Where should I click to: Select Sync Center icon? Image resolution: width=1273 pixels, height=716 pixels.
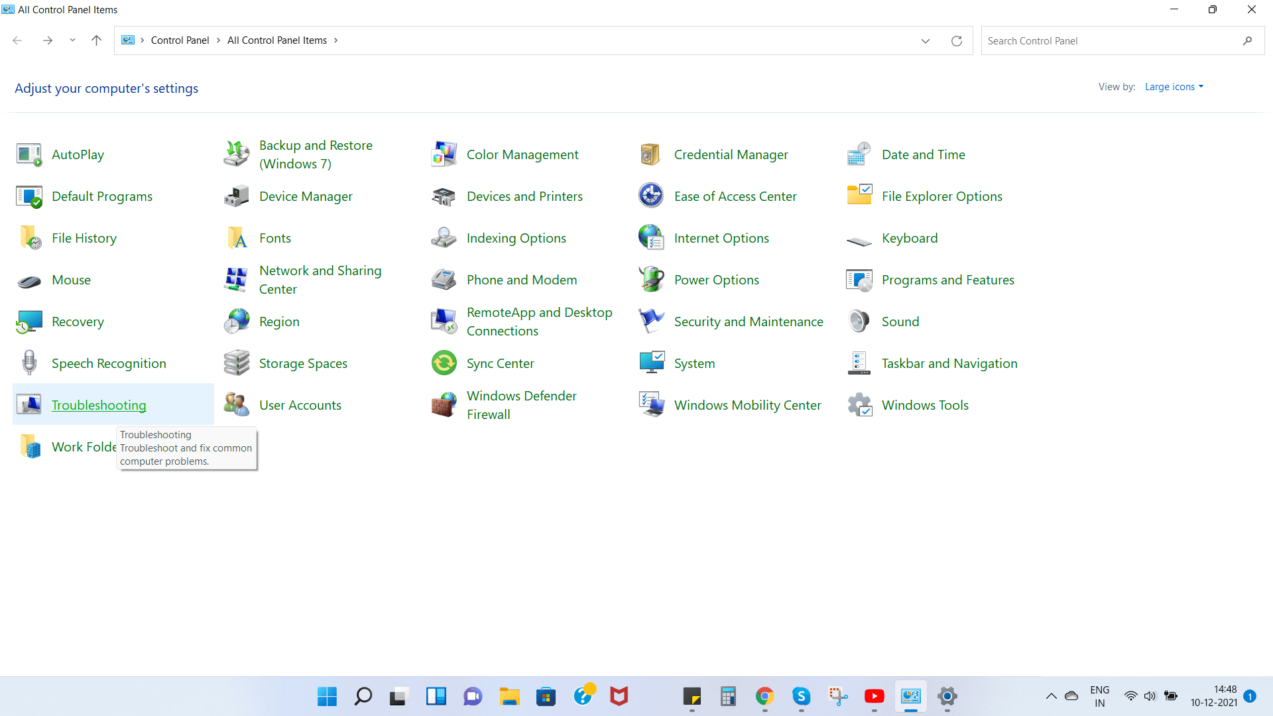point(444,362)
